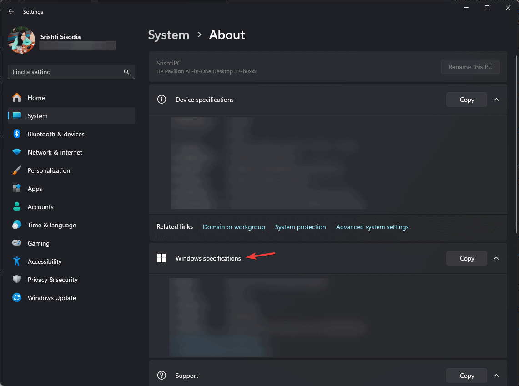
Task: Open Network & internet settings
Action: (71, 152)
